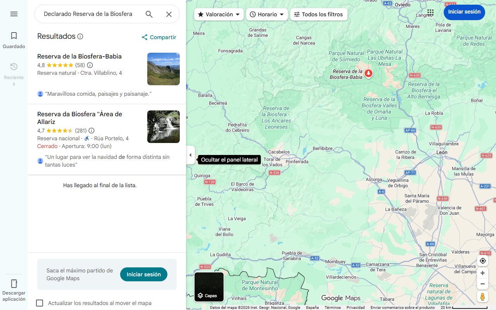The image size is (496, 310).
Task: Pick up the Street View pegman
Action: click(x=482, y=296)
